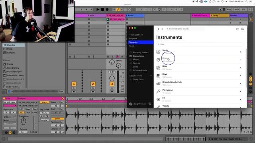The height and width of the screenshot is (143, 255).
Task: Open the FX icon in Splice
Action: click(x=158, y=99)
